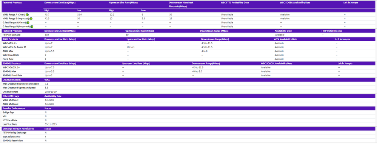This screenshot has height=144, width=377.
Task: Open the info icon next to G.fast Range B (Impacted)
Action: (x=32, y=26)
